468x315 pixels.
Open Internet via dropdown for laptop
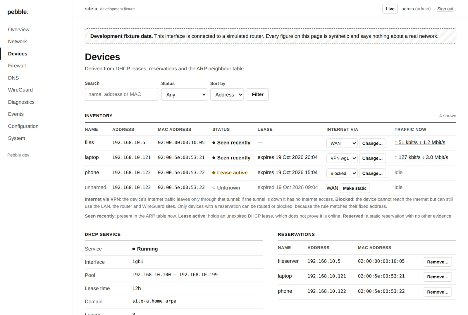342,158
